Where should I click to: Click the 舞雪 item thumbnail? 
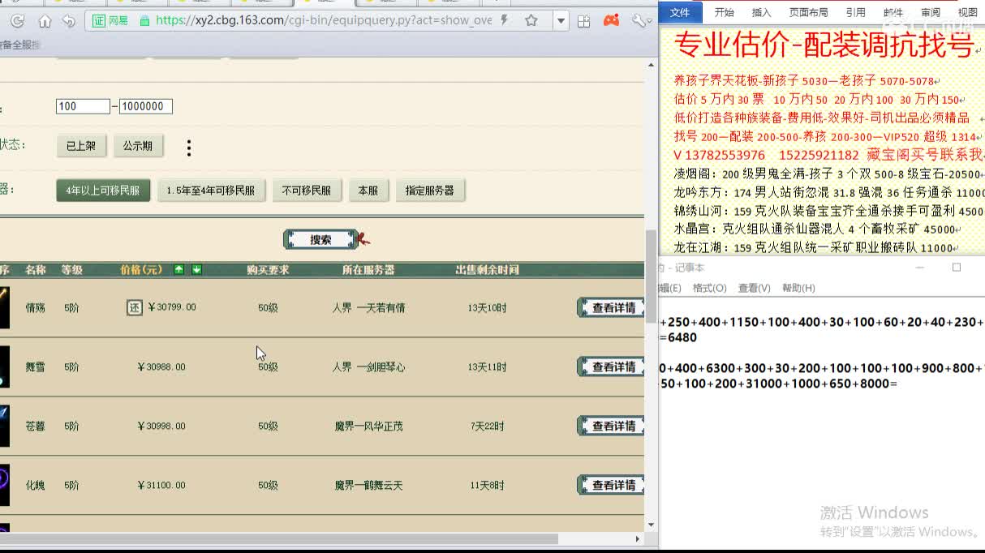coord(4,367)
